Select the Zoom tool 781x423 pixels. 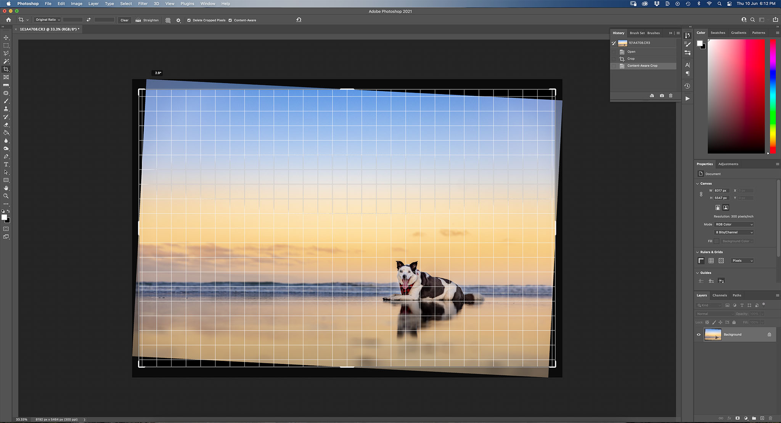pos(6,196)
